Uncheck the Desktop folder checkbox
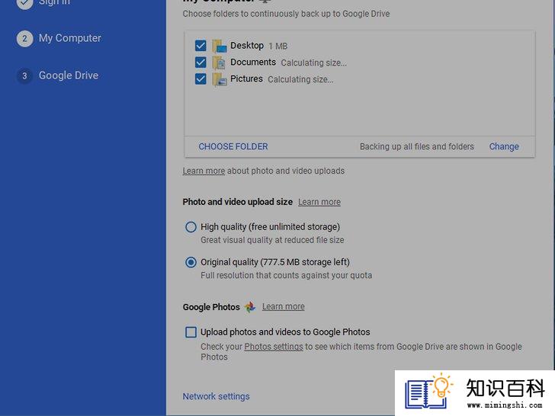Image resolution: width=555 pixels, height=416 pixels. (x=201, y=46)
